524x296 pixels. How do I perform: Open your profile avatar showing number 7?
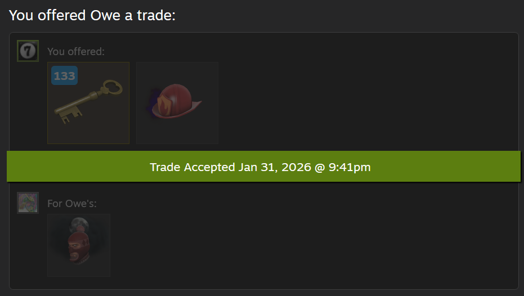coord(28,51)
